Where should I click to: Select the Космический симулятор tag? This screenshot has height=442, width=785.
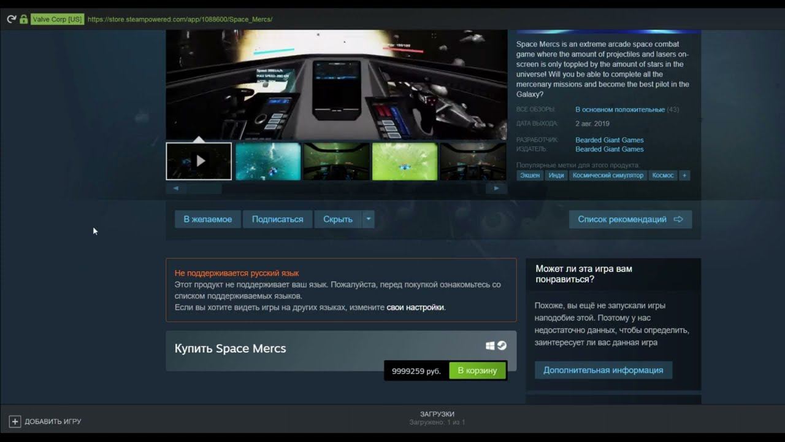[608, 176]
